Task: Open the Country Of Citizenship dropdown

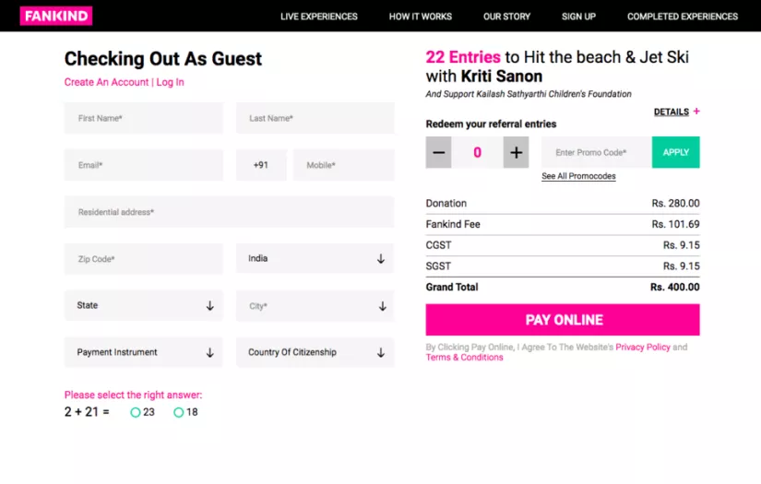Action: (x=315, y=352)
